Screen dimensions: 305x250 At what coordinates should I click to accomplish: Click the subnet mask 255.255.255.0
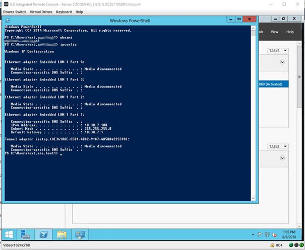98,129
